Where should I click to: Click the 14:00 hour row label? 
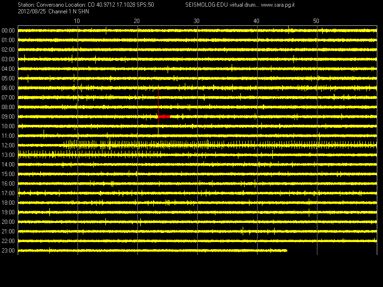pos(8,165)
